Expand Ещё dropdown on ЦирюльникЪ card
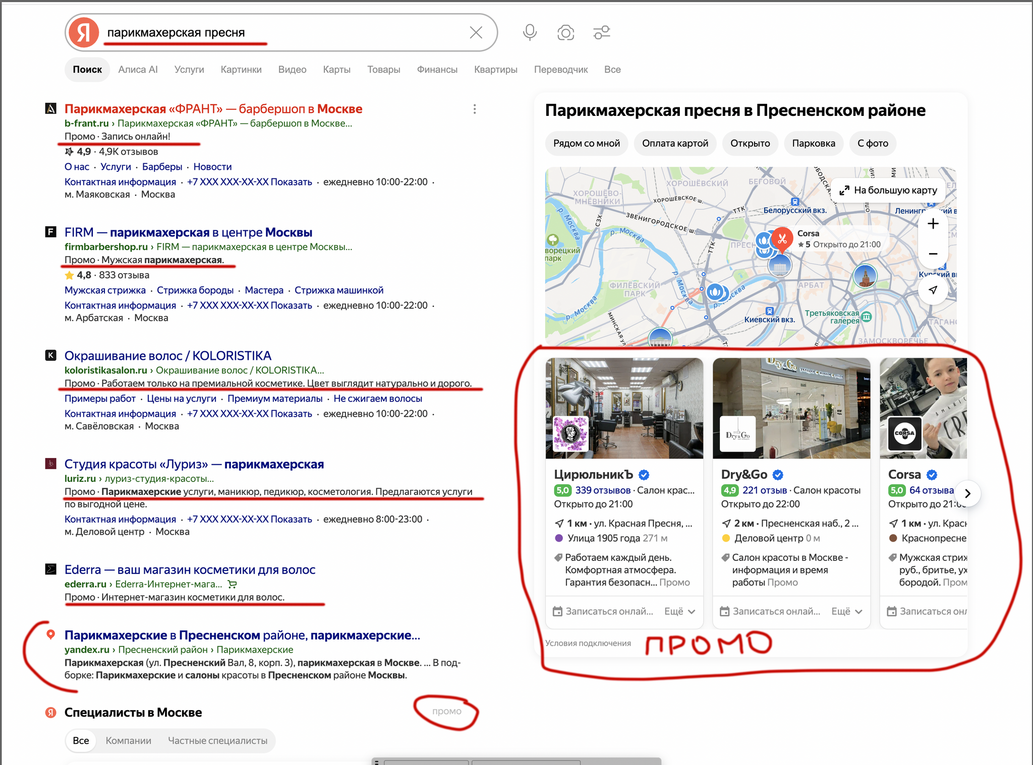 click(x=680, y=611)
